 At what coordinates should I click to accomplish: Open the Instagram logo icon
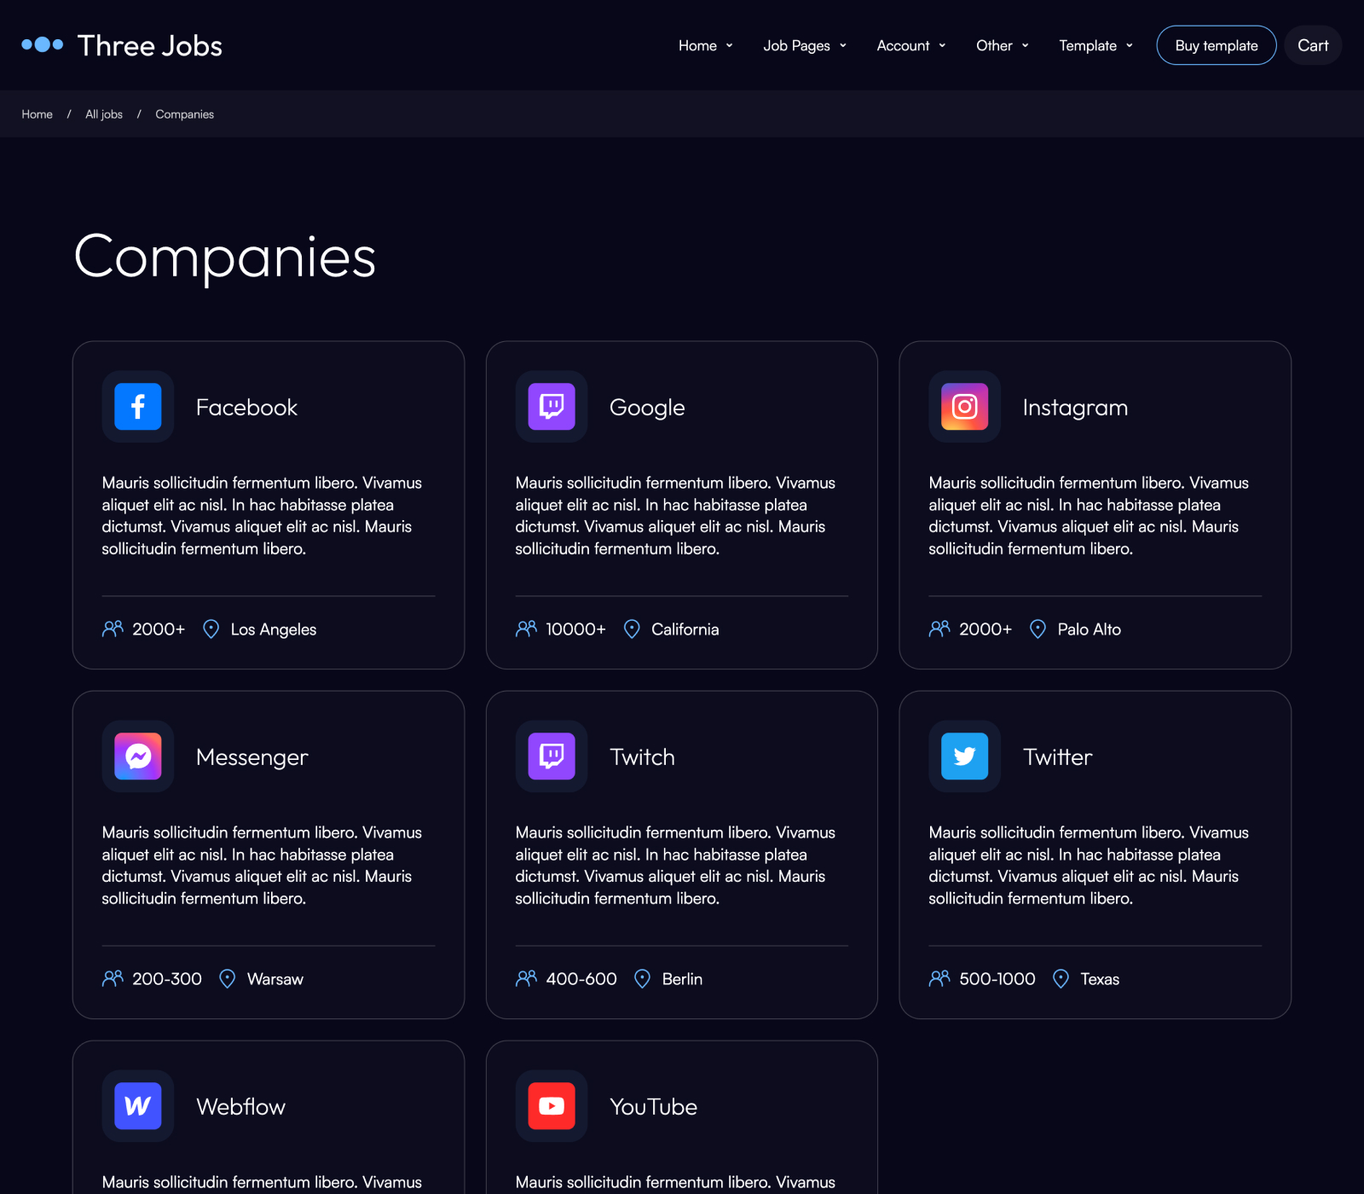[965, 407]
